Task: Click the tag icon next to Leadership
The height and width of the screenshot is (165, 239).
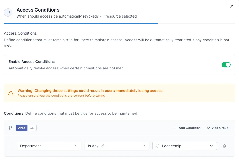Action: click(158, 146)
